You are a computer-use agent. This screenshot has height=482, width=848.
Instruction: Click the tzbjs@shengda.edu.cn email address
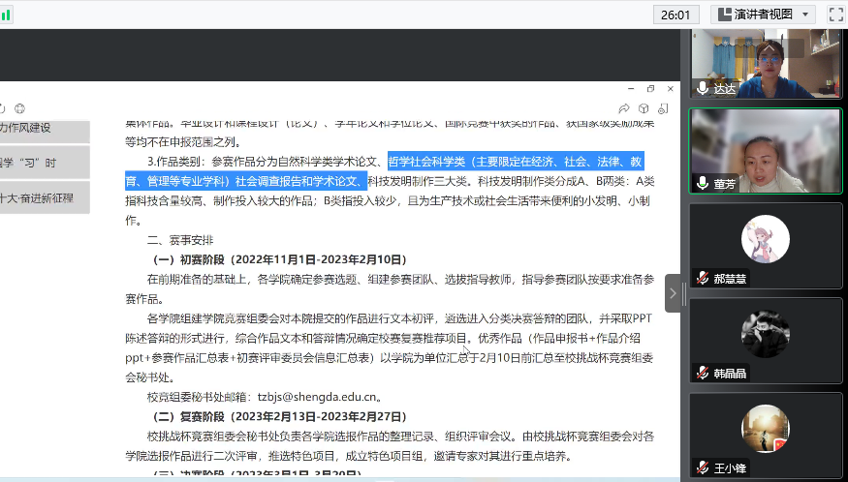pos(316,396)
